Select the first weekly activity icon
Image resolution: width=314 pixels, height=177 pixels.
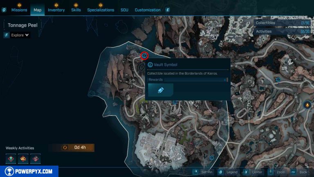pyautogui.click(x=11, y=159)
